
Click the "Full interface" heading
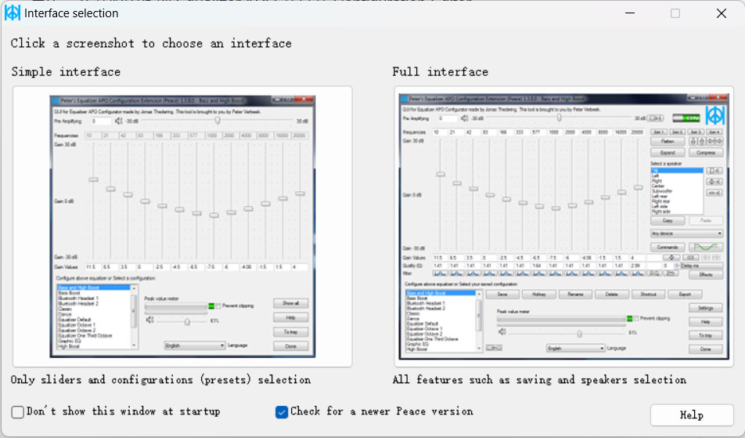pos(441,72)
